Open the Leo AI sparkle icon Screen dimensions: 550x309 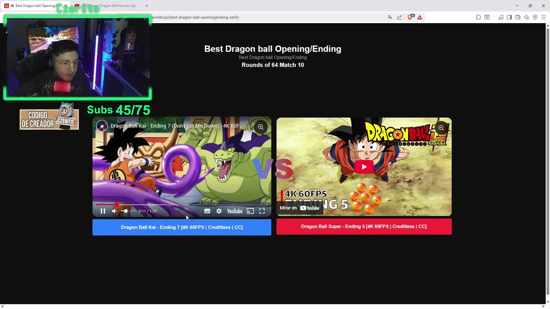pyautogui.click(x=526, y=17)
